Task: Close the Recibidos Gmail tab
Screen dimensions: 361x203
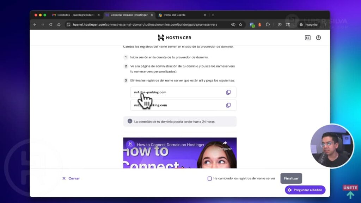Action: pyautogui.click(x=99, y=15)
